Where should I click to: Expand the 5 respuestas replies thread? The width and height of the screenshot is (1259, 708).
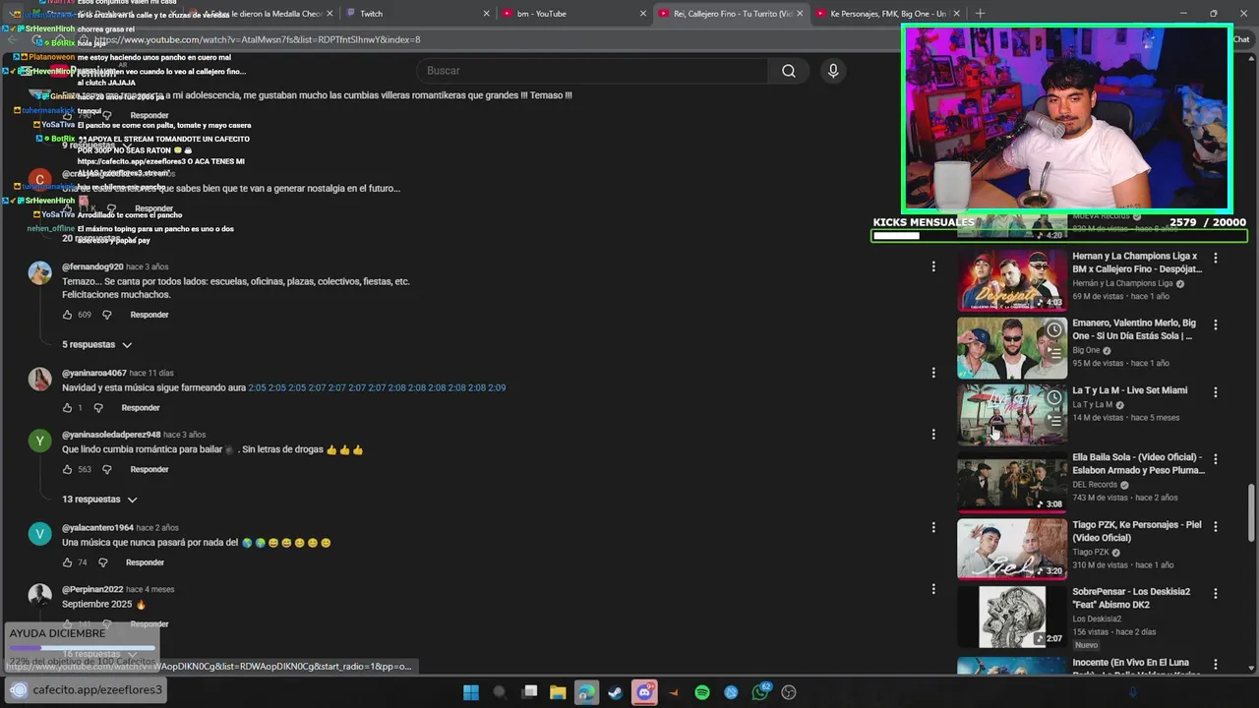click(x=96, y=345)
